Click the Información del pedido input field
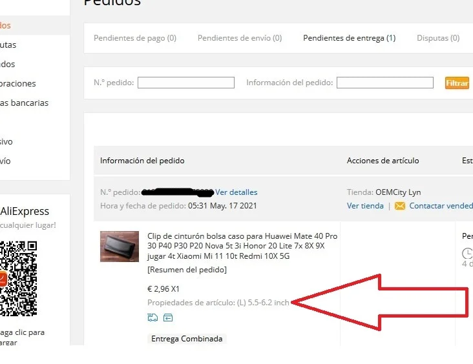The image size is (473, 364). (x=385, y=83)
